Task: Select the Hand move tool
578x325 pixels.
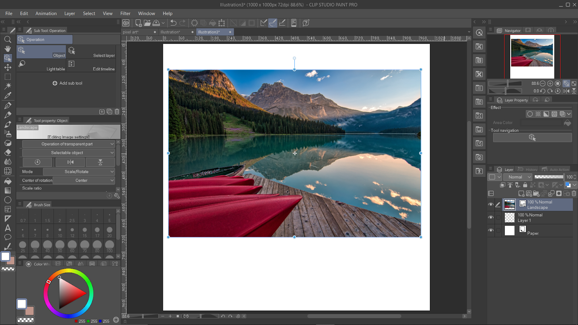Action: click(x=8, y=49)
